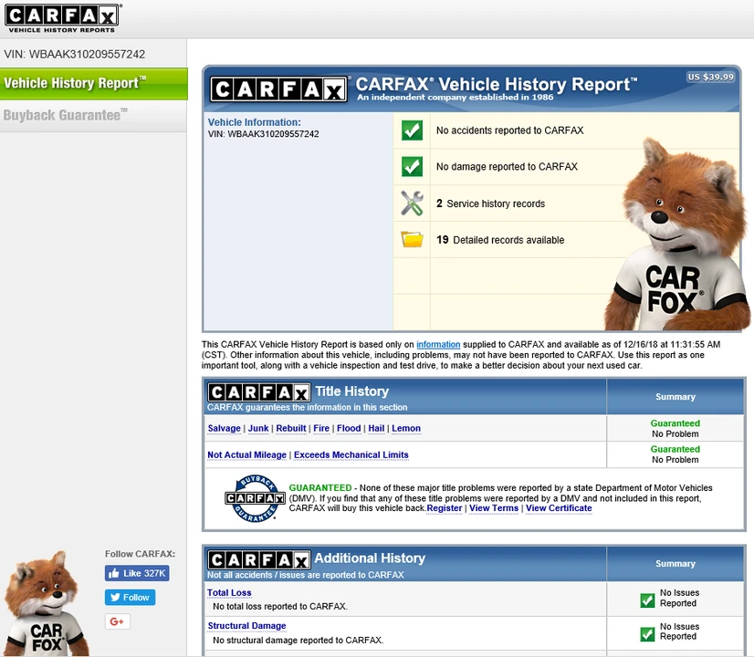Open the Lemon title link
This screenshot has width=754, height=657.
click(x=406, y=428)
